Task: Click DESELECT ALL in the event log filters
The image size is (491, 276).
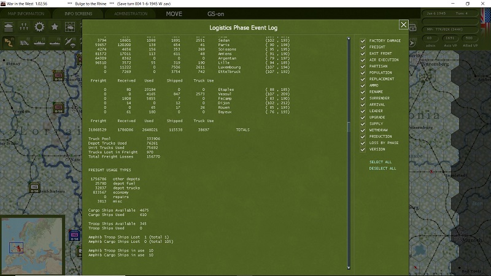Action: pyautogui.click(x=382, y=168)
